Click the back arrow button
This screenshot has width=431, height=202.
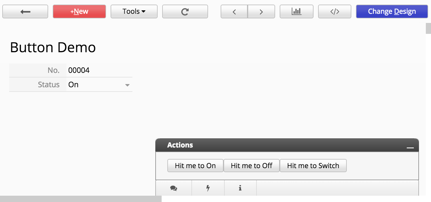pyautogui.click(x=25, y=11)
